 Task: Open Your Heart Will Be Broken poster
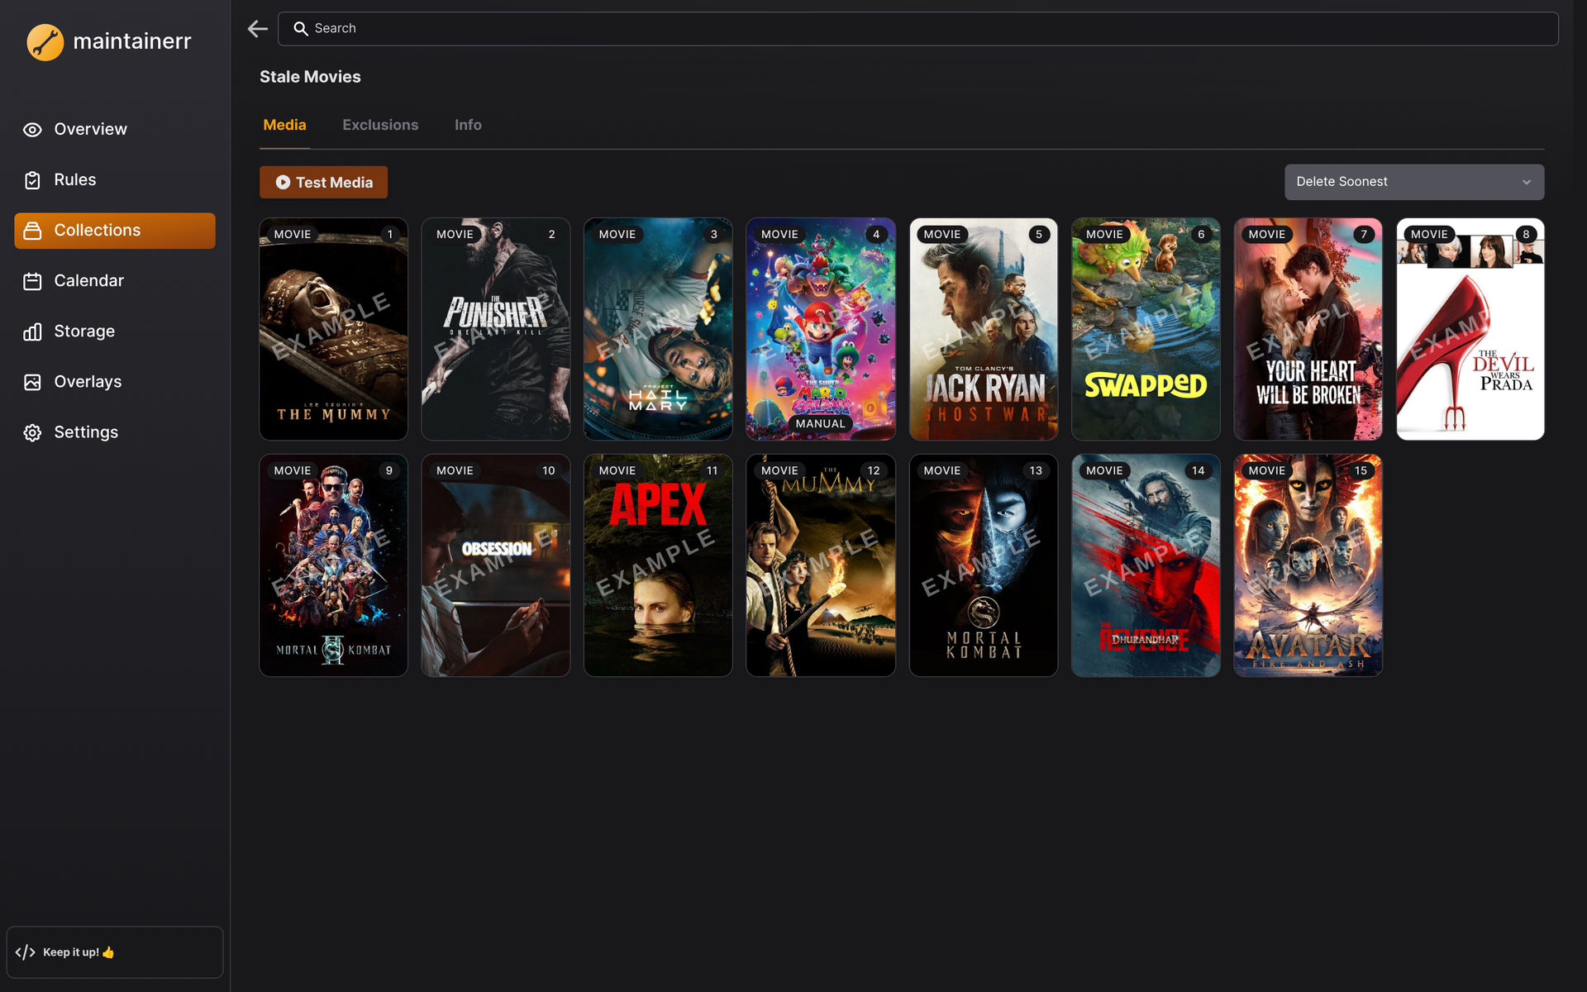pos(1308,329)
